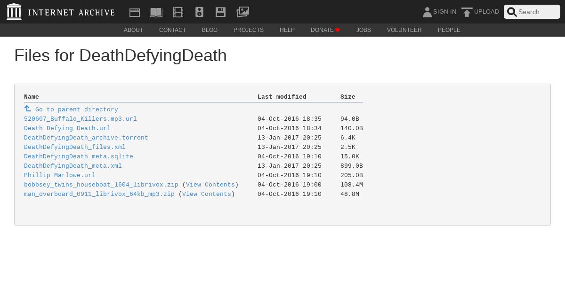
Task: Open Phillip Marlowe.url file
Action: tap(60, 175)
